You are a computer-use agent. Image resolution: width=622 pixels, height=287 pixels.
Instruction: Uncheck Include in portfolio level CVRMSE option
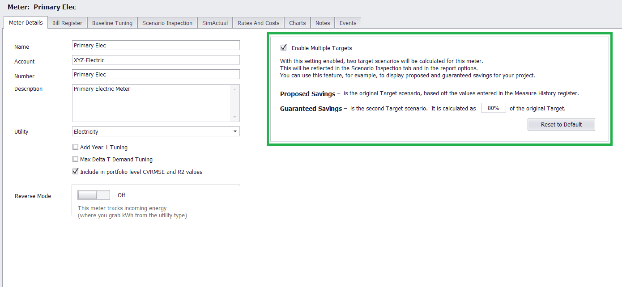75,171
